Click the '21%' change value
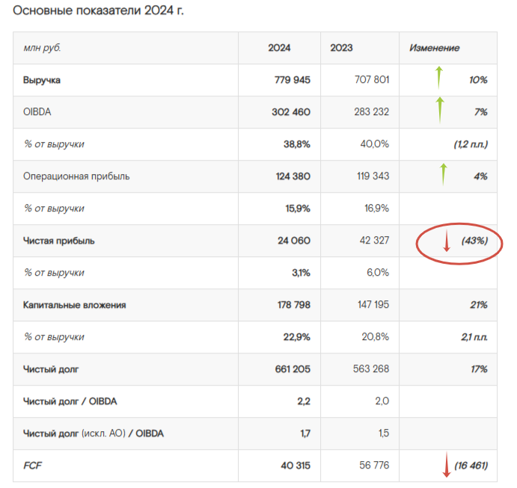517x488 pixels. [479, 305]
